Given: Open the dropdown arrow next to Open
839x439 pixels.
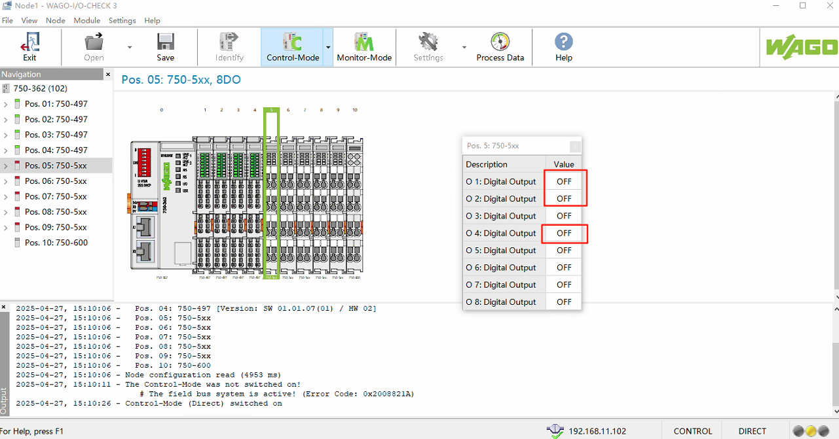Looking at the screenshot, I should click(x=130, y=47).
